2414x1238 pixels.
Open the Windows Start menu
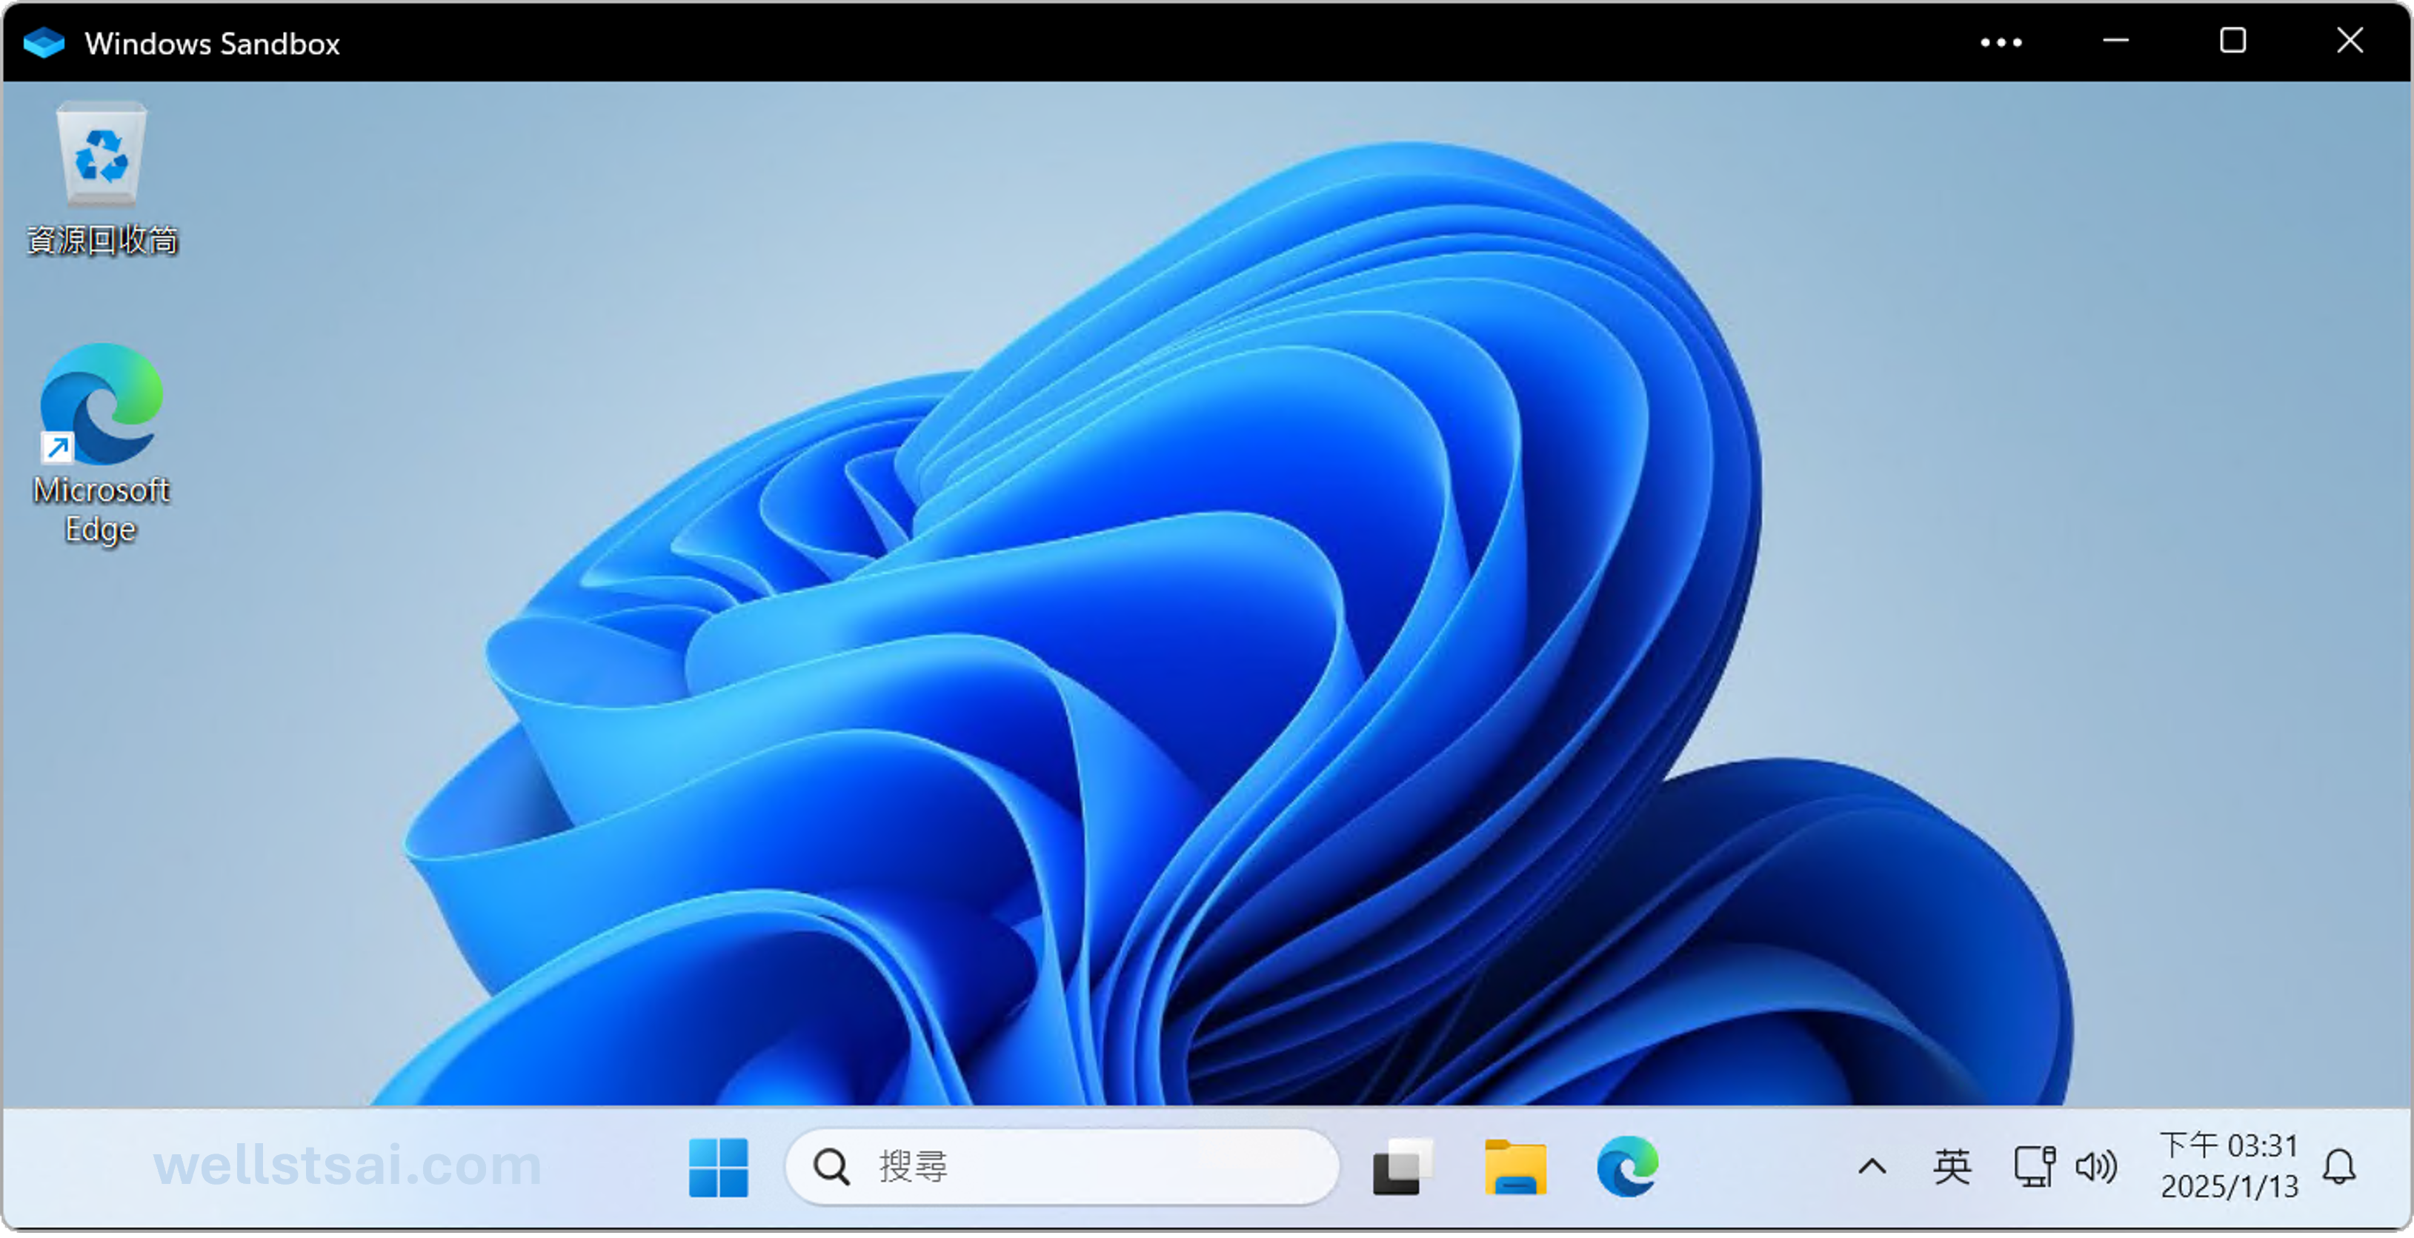pyautogui.click(x=718, y=1167)
